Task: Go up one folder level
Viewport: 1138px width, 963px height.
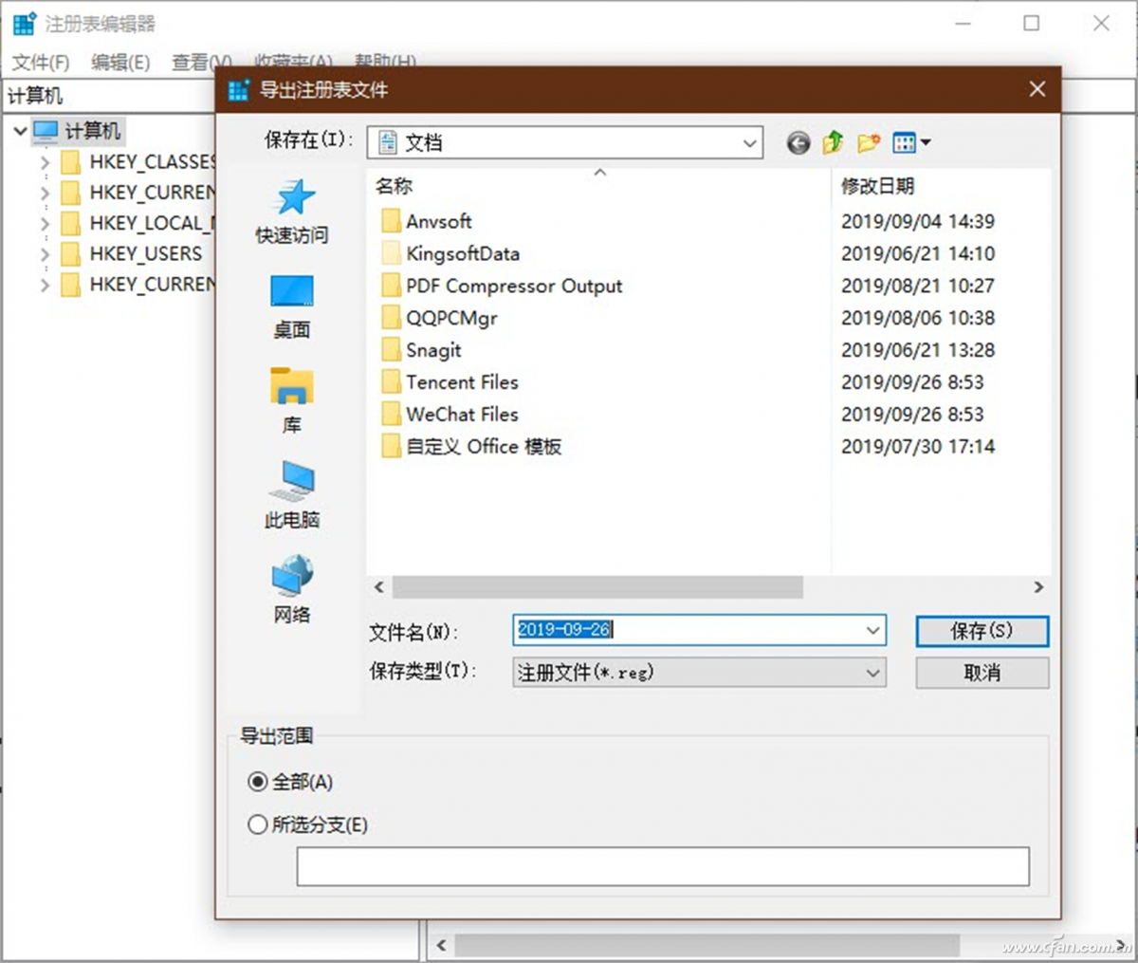Action: [833, 143]
